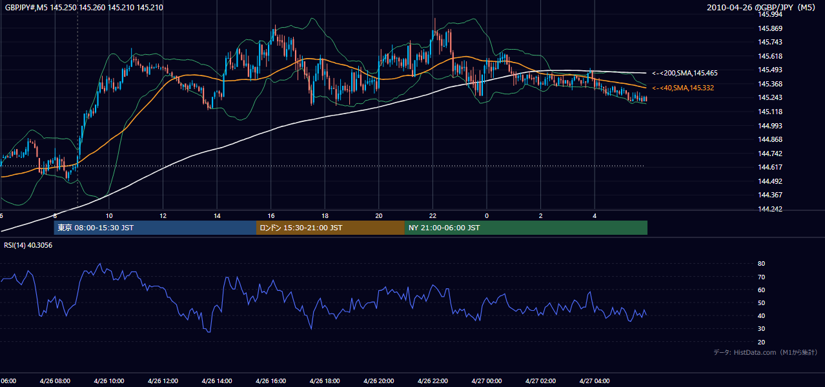This screenshot has height=387, width=825.
Task: Click RSI scale value 70
Action: pyautogui.click(x=761, y=277)
